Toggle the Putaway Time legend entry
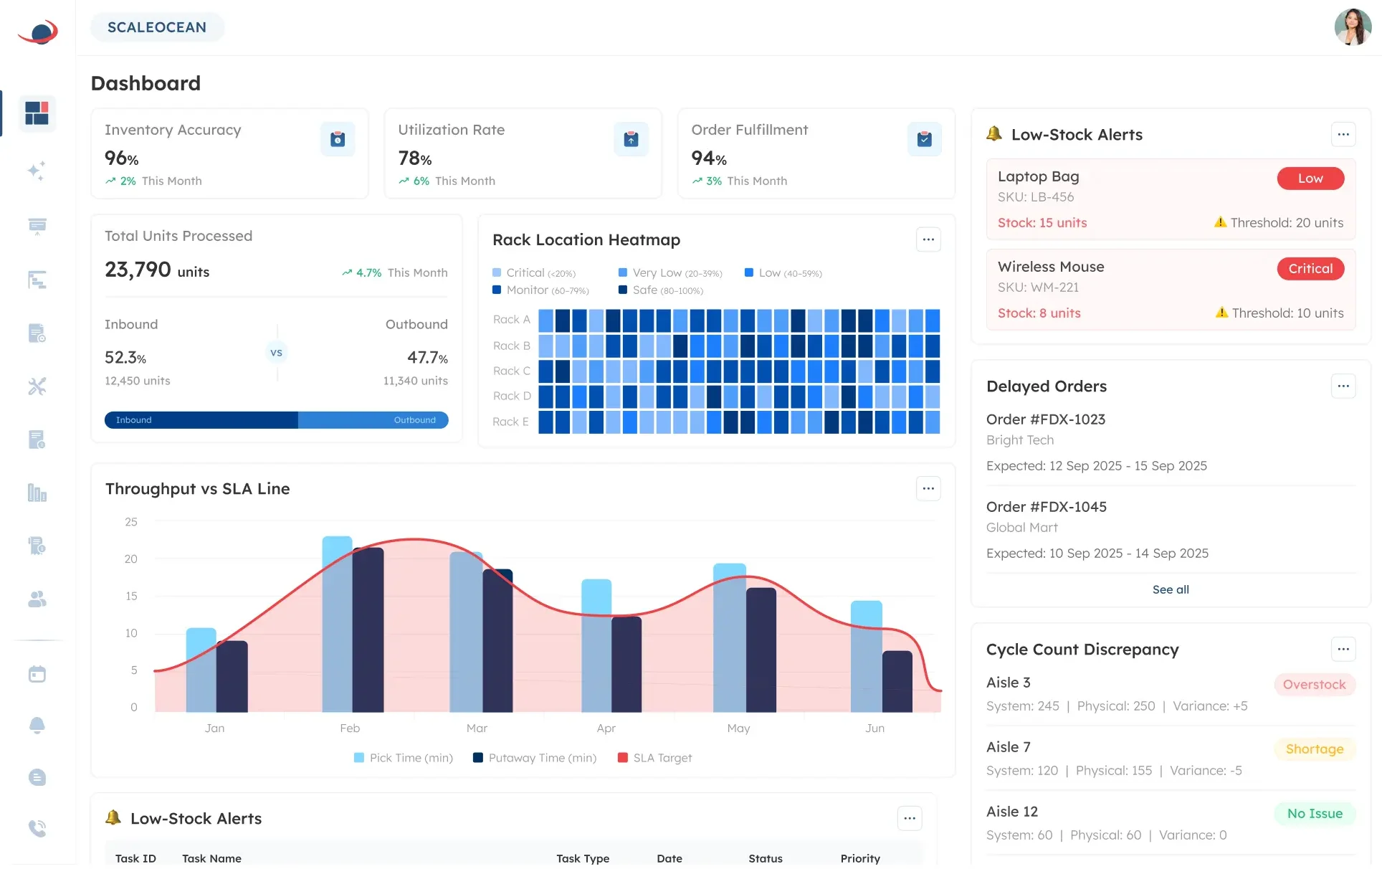This screenshot has height=869, width=1382. 535,758
